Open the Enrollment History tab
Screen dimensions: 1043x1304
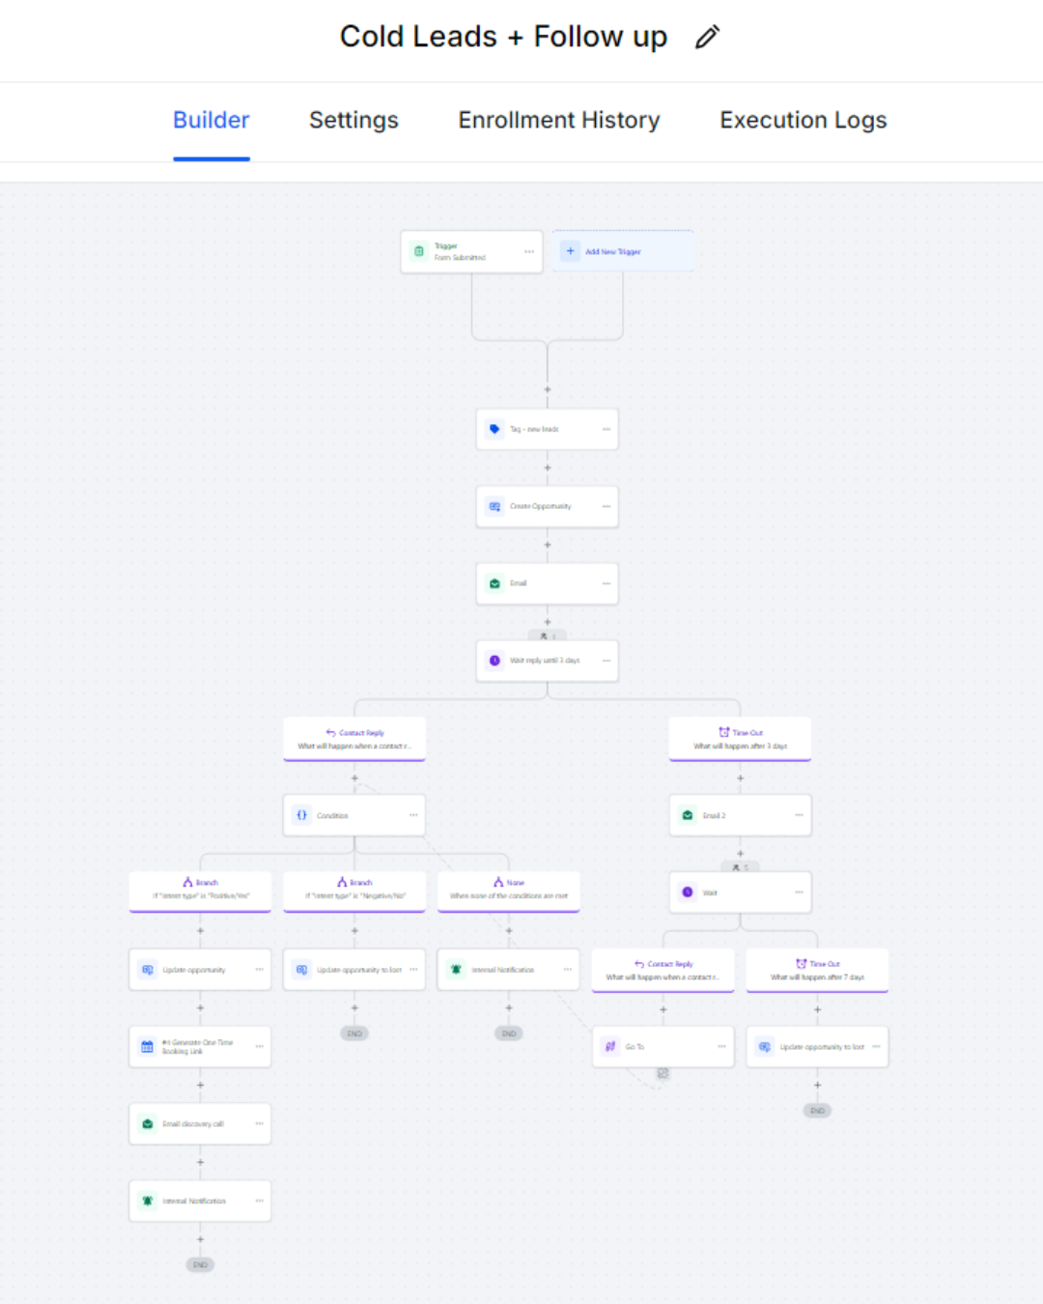(x=559, y=121)
